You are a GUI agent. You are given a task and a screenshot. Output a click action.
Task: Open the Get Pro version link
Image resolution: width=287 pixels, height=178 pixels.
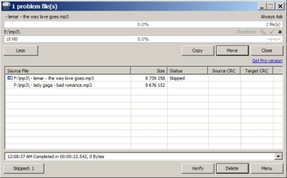(267, 61)
